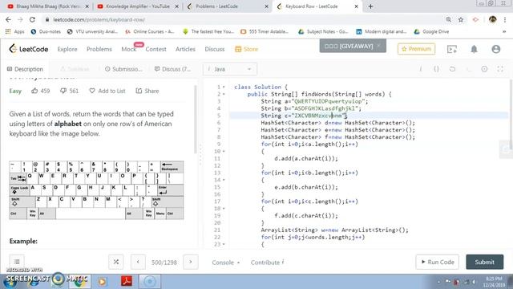The width and height of the screenshot is (513, 289).
Task: Click the description panel scrollbar
Action: point(196,120)
